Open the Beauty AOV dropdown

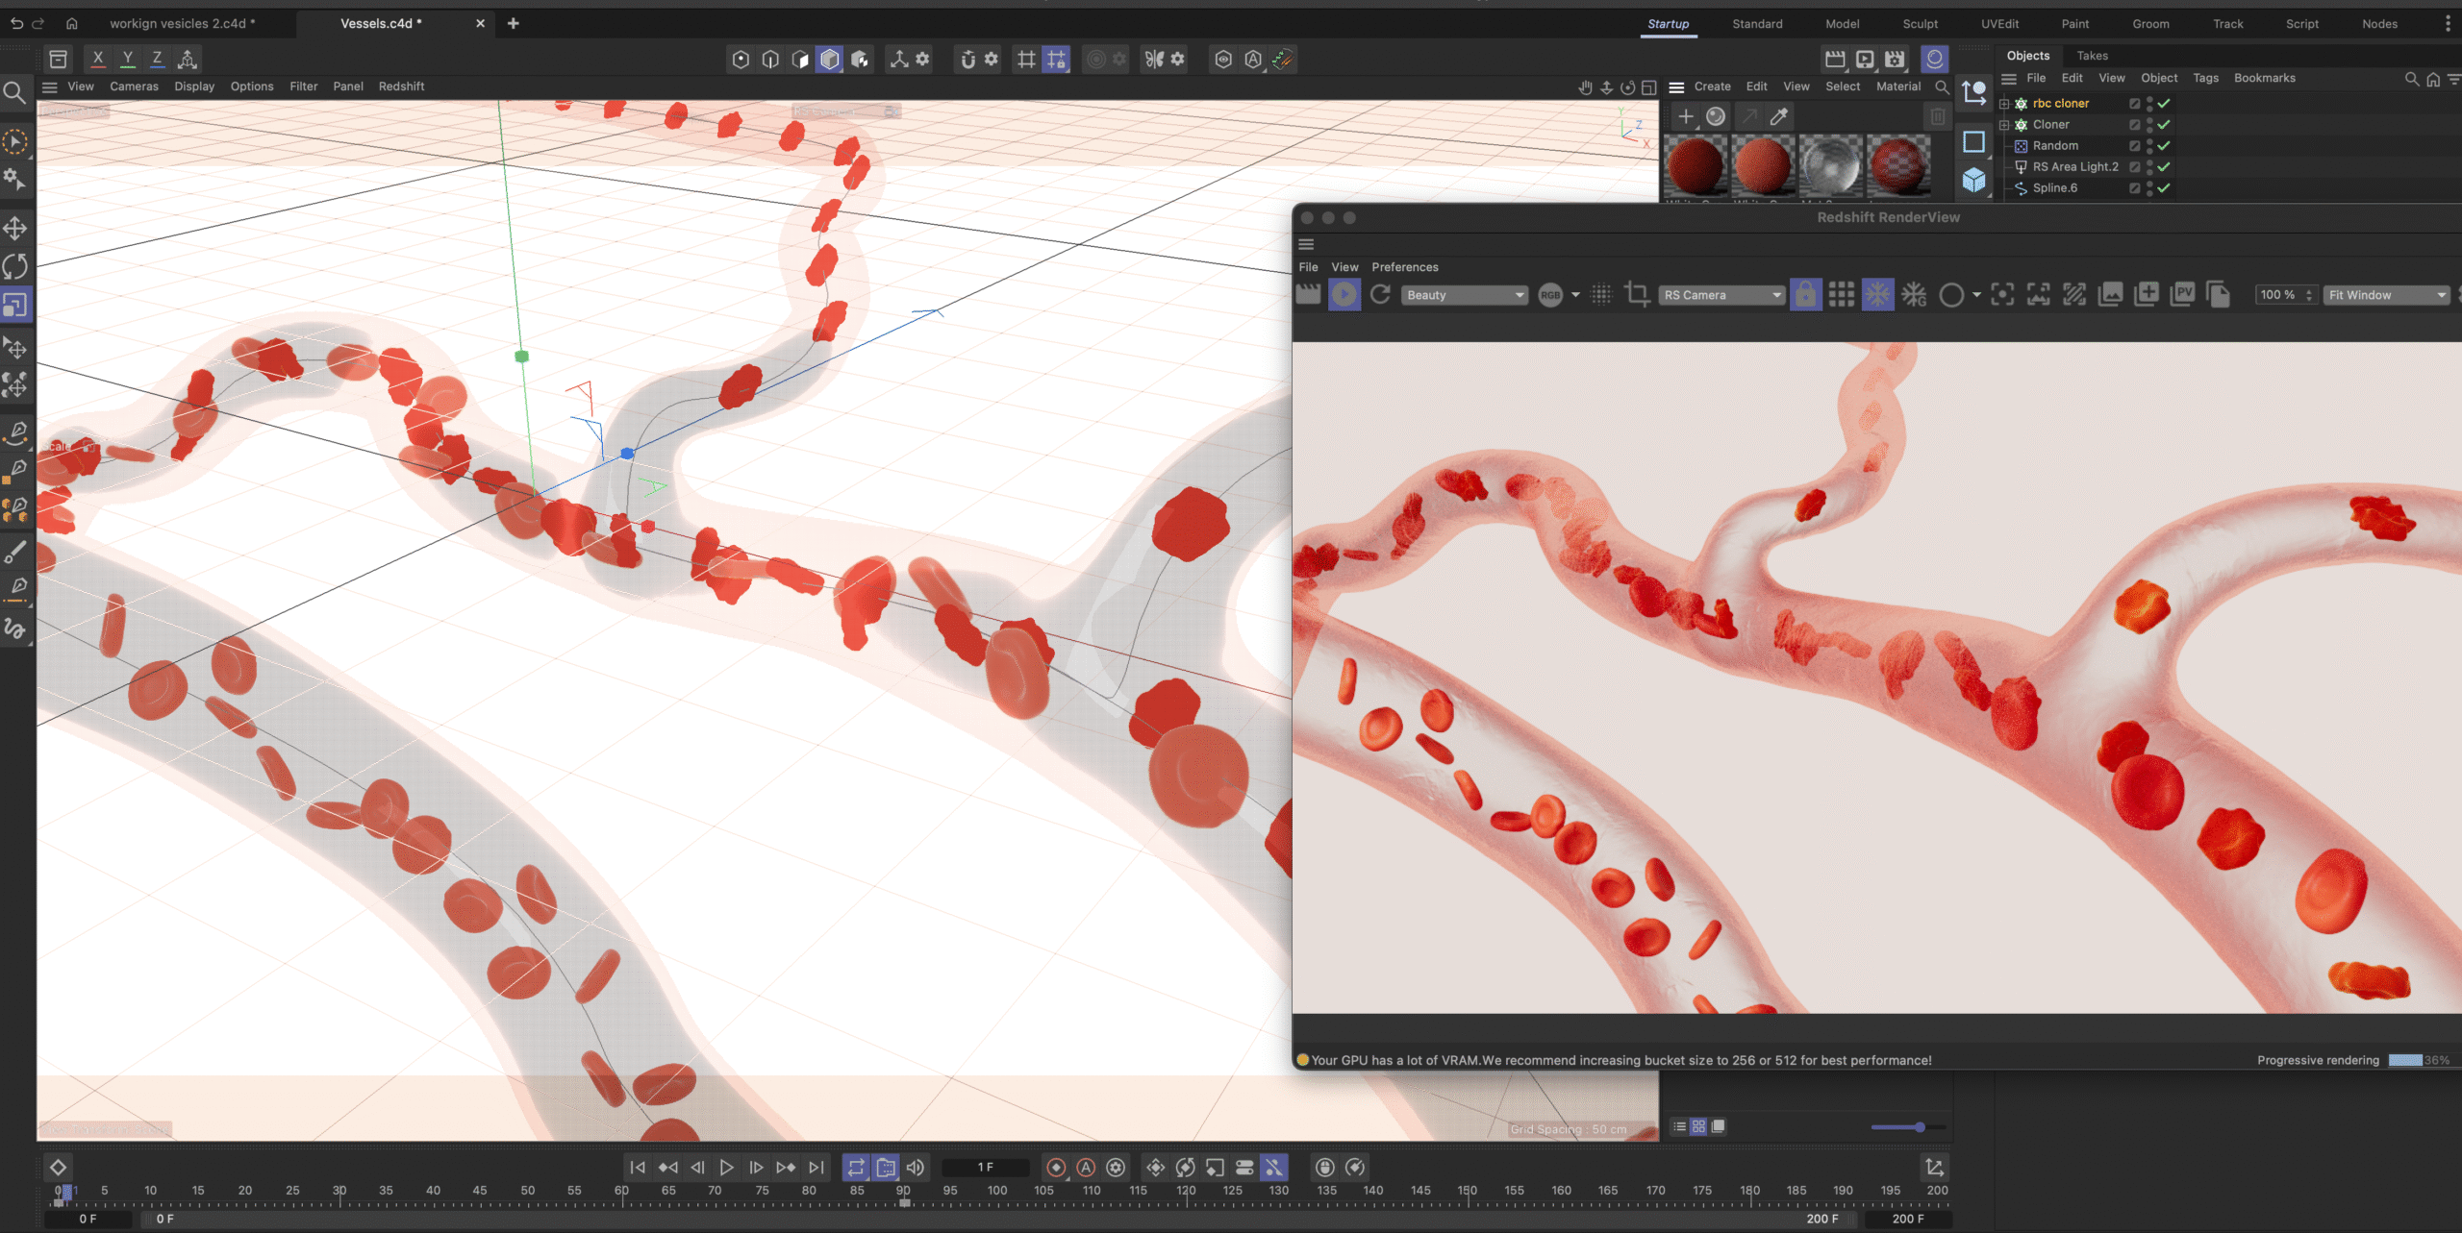(x=1464, y=295)
